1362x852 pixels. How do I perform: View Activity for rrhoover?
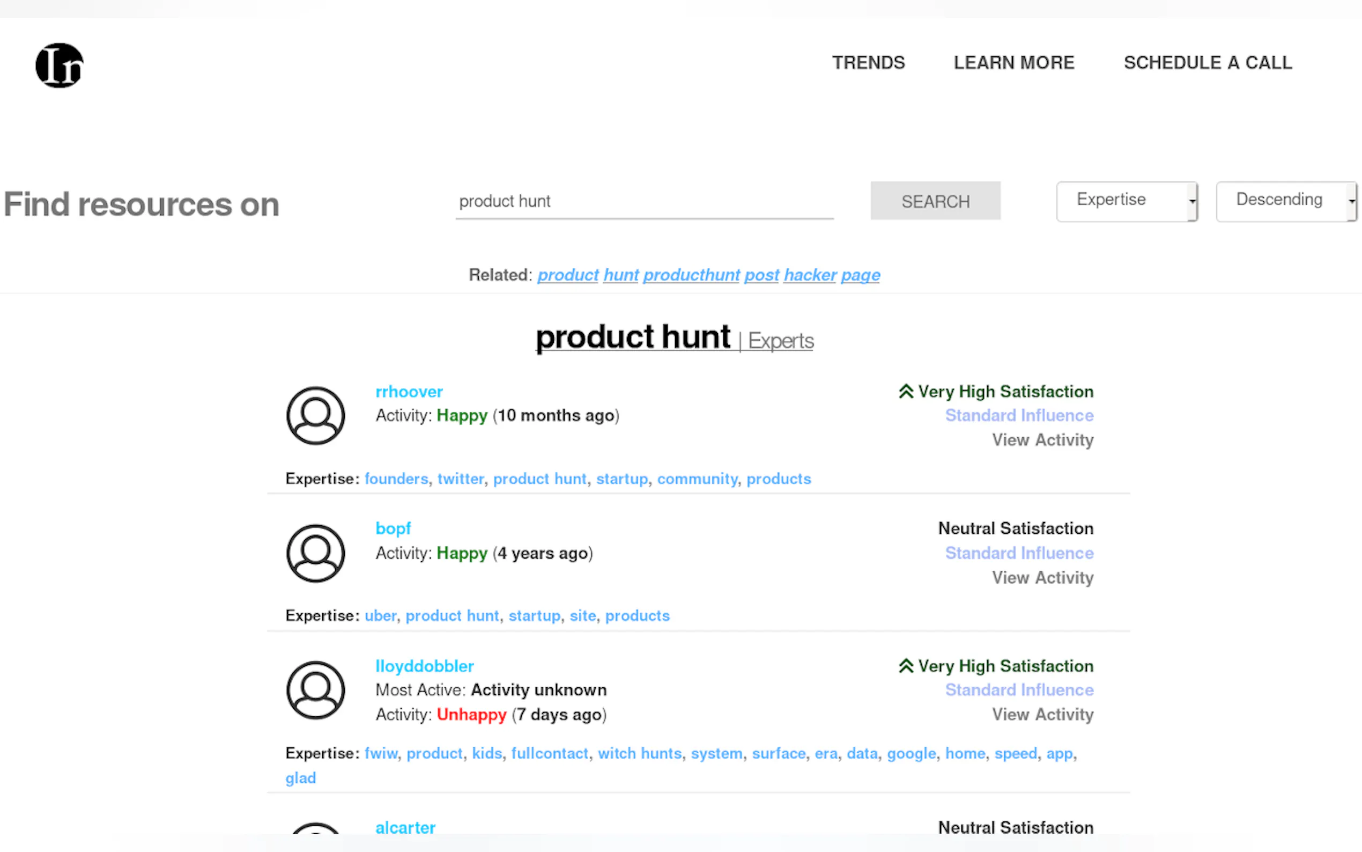(1043, 440)
